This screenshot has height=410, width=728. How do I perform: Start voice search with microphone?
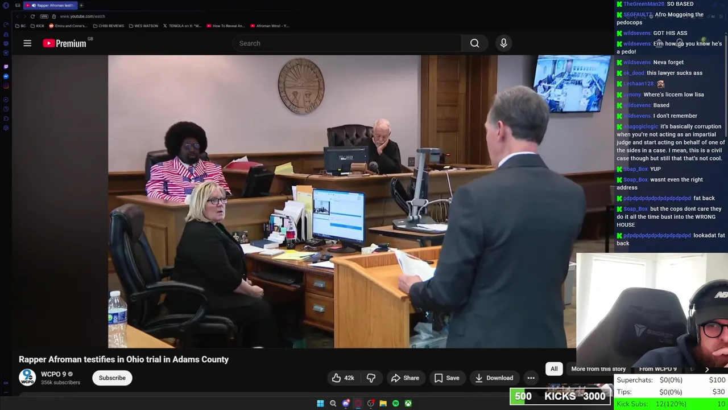[503, 43]
